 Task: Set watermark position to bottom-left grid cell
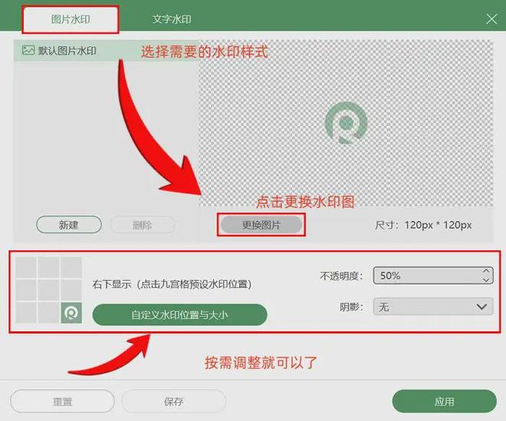click(26, 313)
